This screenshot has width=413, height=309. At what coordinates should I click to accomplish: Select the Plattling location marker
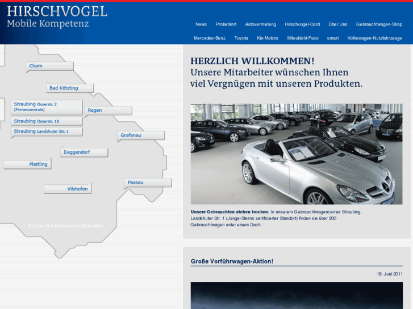(27, 164)
